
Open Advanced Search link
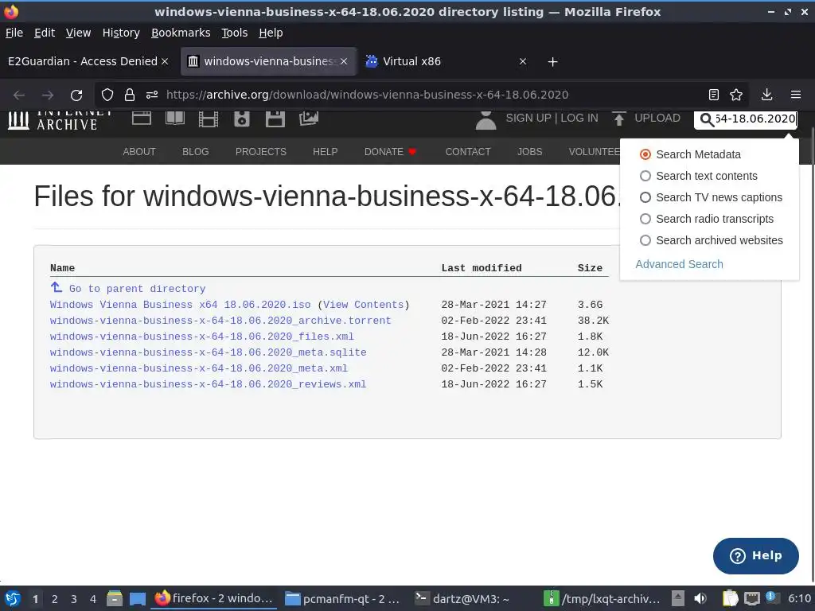click(x=679, y=264)
